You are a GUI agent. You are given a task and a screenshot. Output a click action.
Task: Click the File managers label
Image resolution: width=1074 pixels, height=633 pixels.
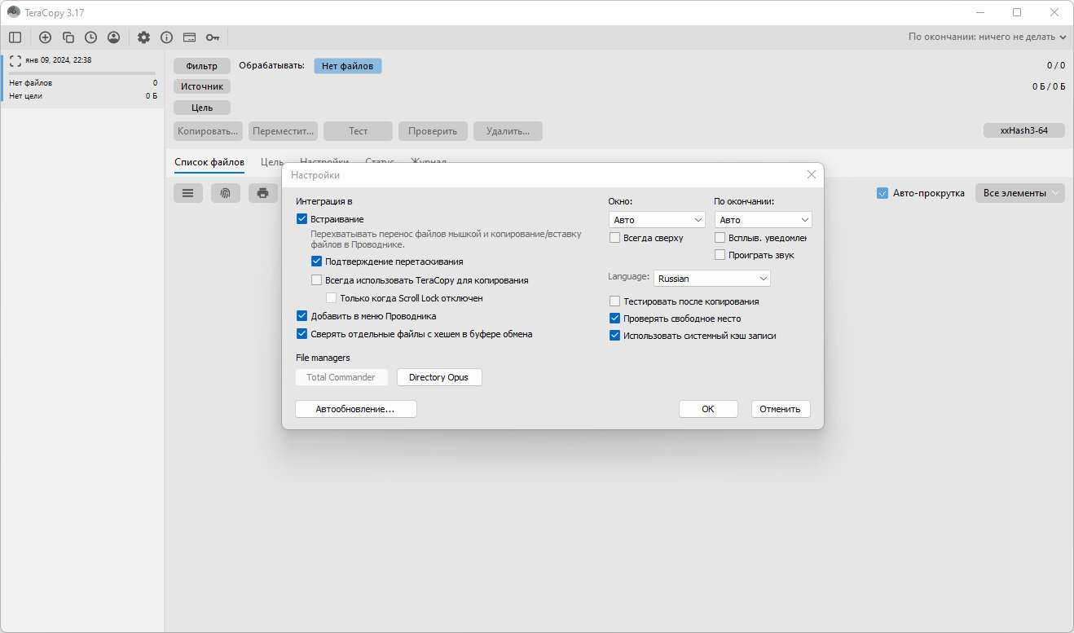coord(324,358)
